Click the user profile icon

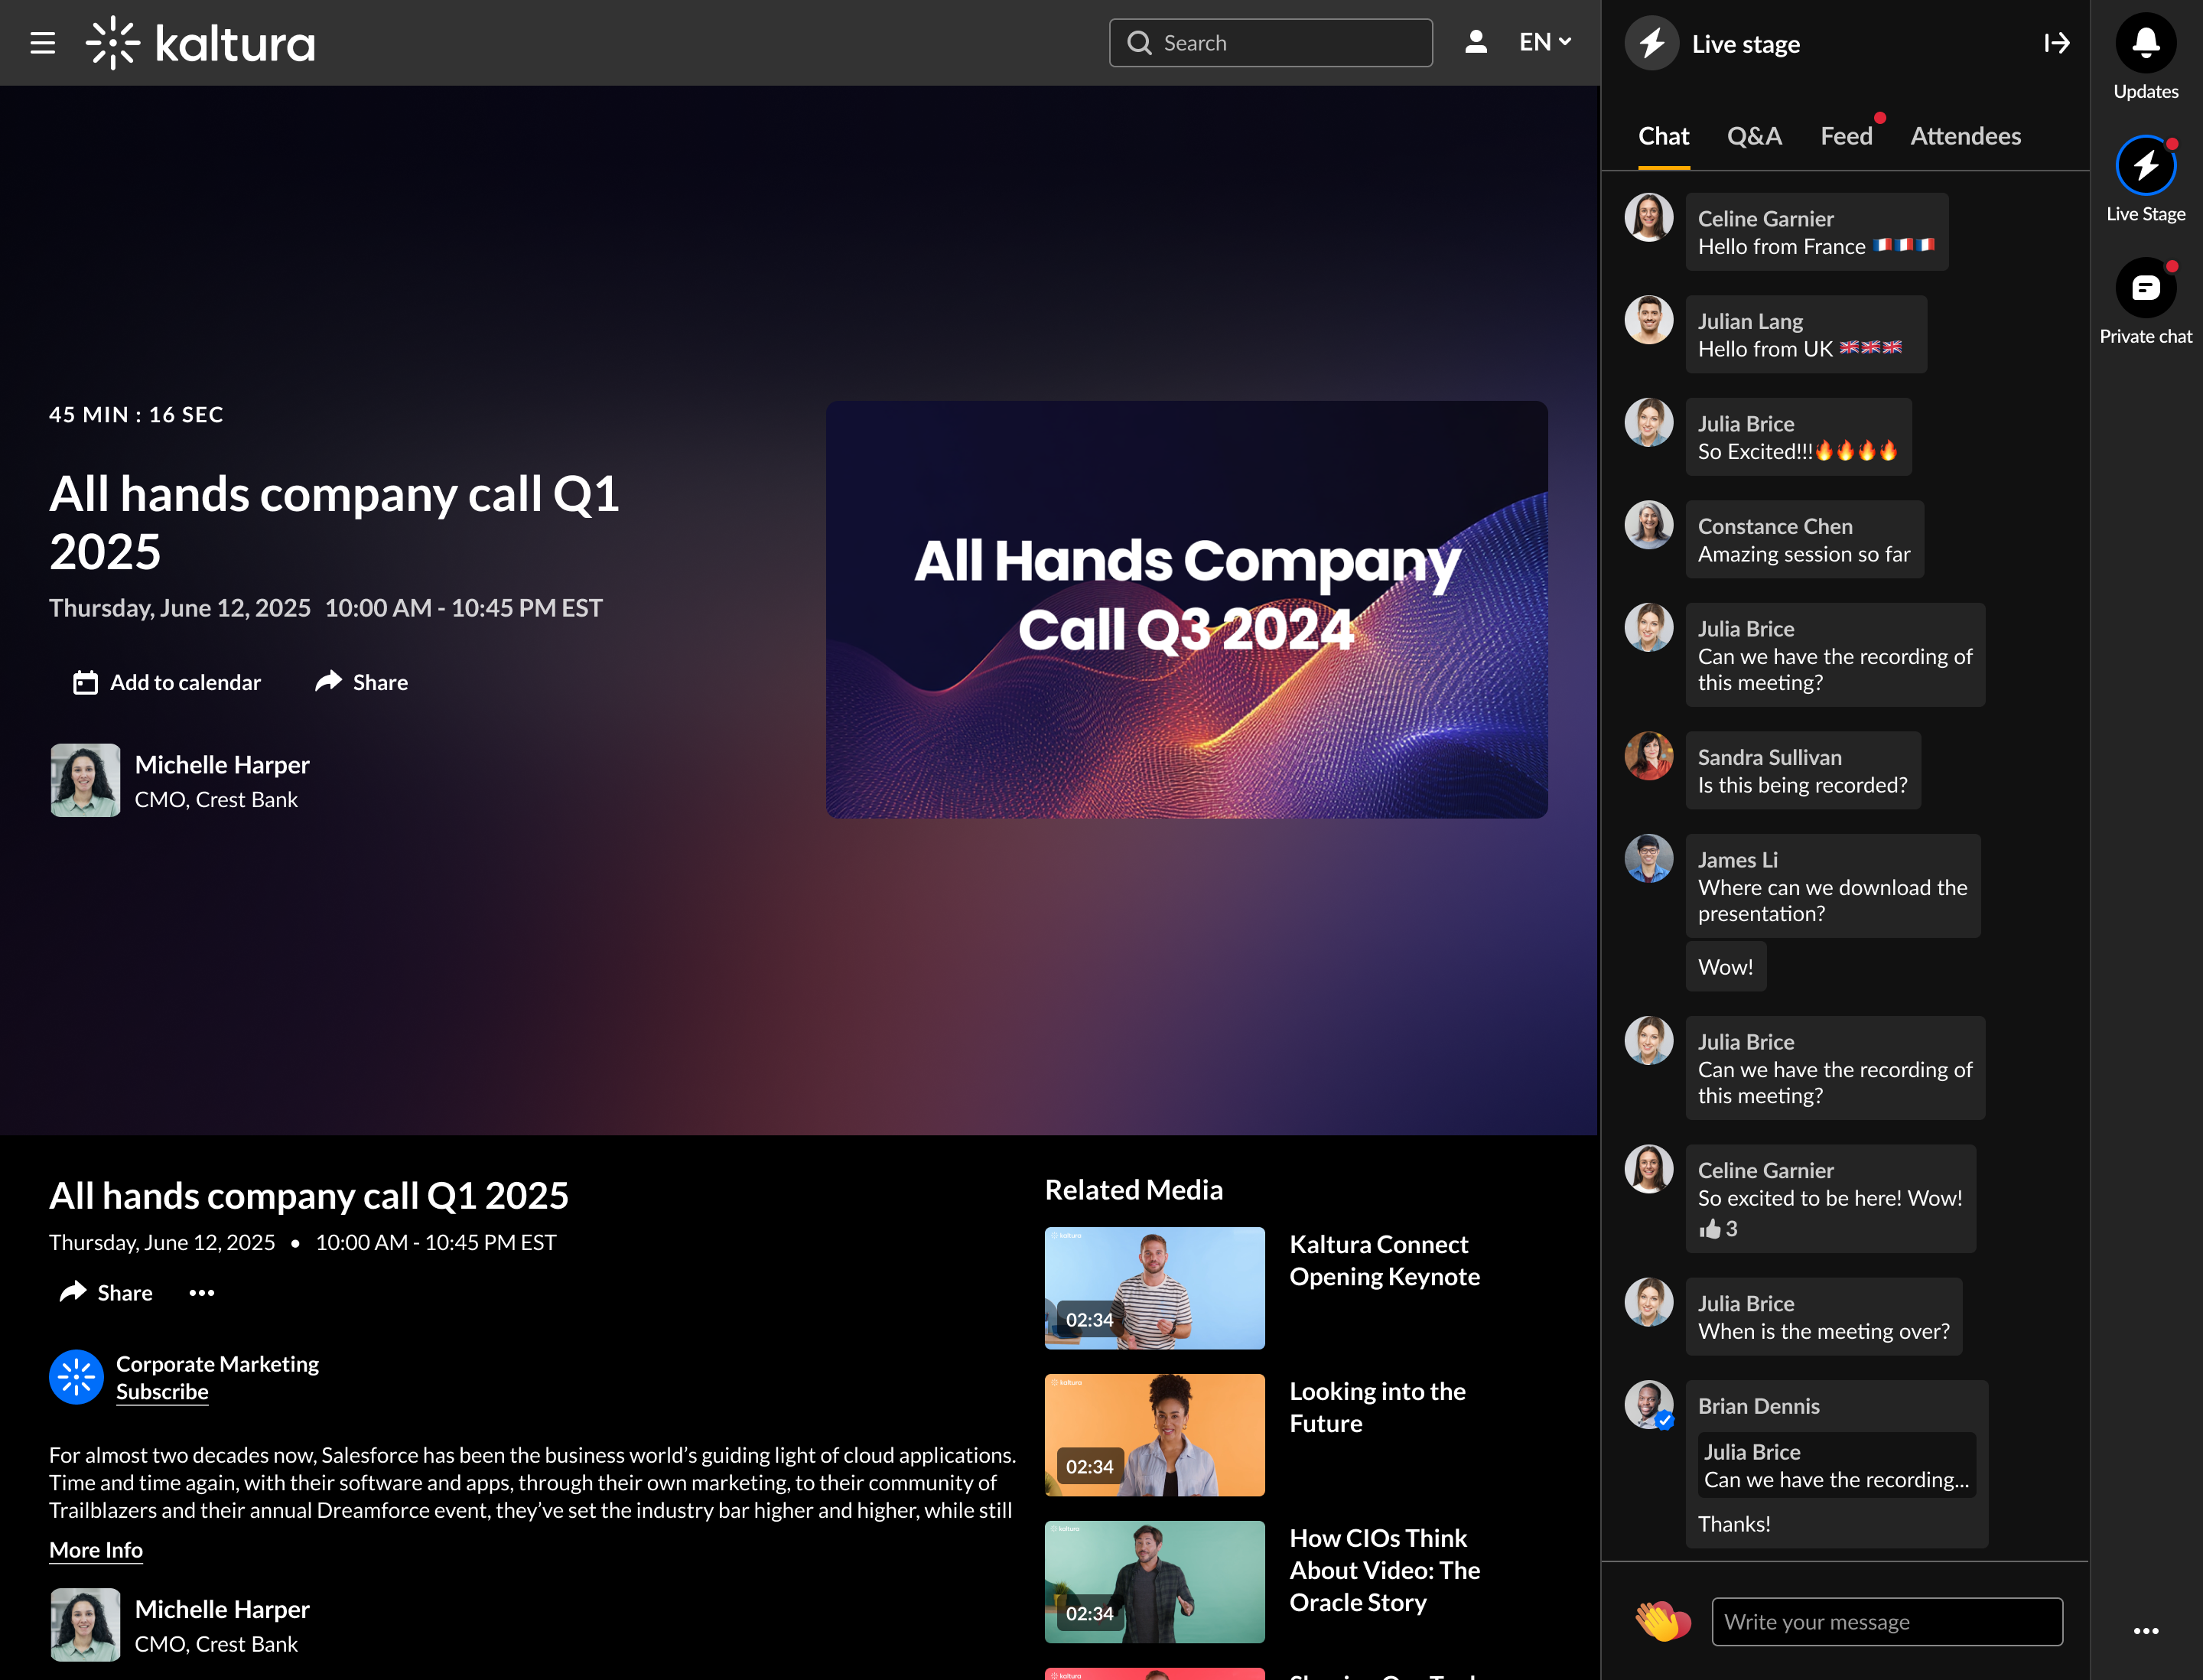tap(1476, 42)
